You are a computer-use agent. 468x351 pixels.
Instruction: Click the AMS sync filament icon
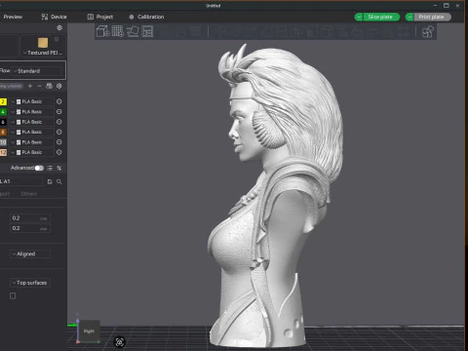click(x=49, y=86)
